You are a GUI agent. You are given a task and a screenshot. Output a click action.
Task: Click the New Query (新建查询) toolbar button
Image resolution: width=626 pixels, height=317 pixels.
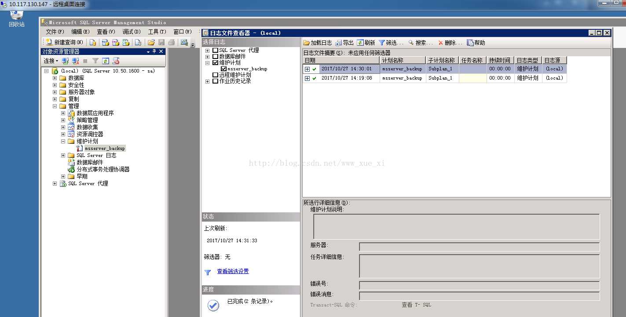[x=64, y=42]
